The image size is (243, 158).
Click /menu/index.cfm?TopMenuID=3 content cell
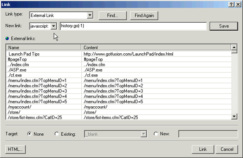coord(156,91)
